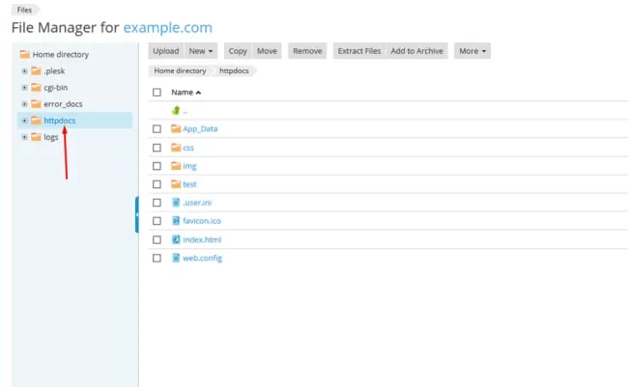Check the web.config row checkbox

[x=157, y=258]
